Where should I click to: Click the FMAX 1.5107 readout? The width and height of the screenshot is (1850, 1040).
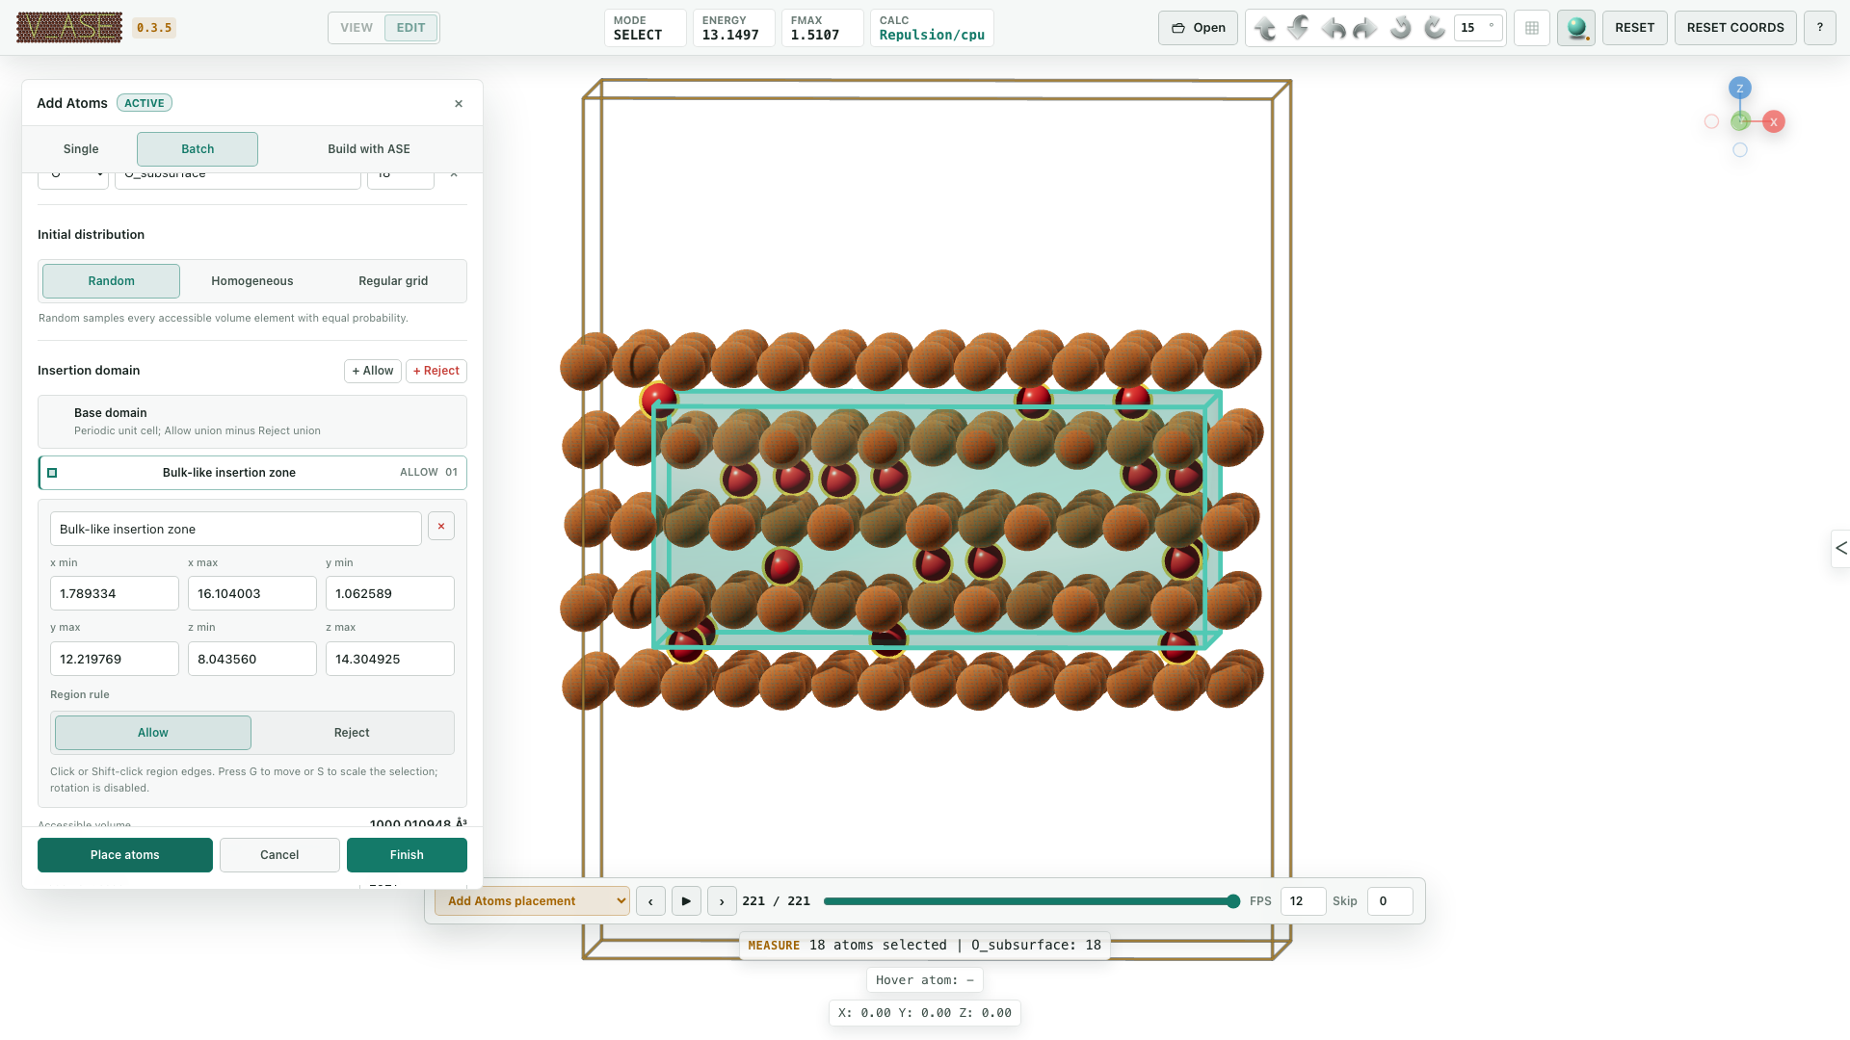coord(822,28)
